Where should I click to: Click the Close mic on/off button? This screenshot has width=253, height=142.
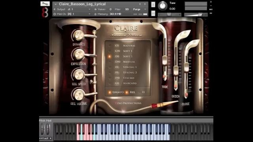(x=186, y=95)
